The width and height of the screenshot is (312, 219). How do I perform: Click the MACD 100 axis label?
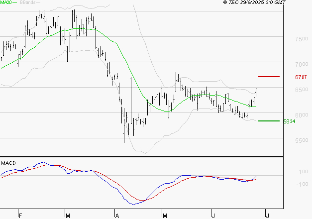click(x=304, y=172)
